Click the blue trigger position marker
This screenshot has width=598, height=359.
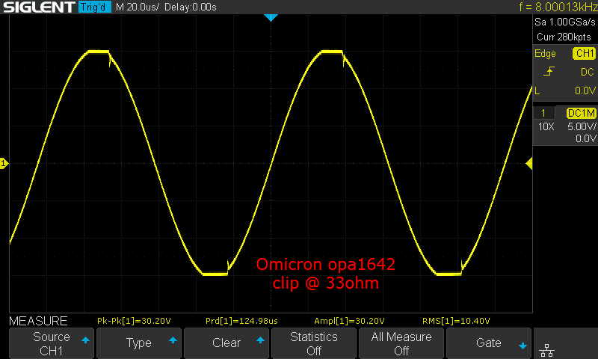(271, 17)
